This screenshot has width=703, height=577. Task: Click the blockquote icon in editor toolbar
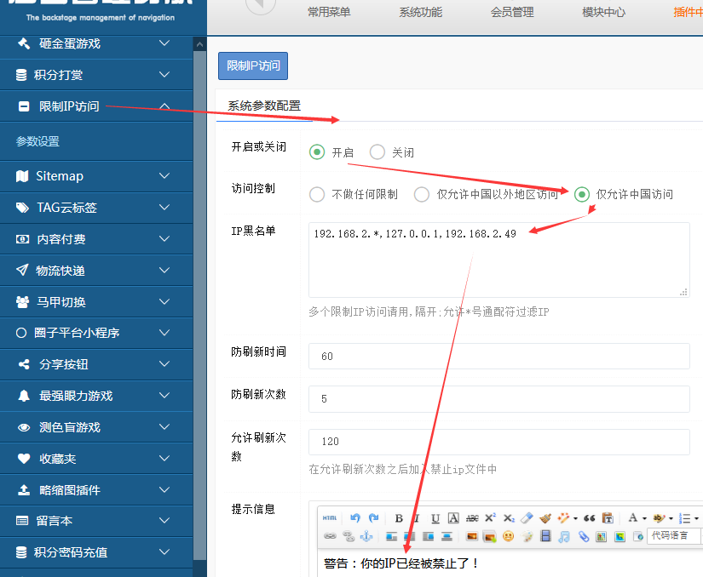(589, 518)
